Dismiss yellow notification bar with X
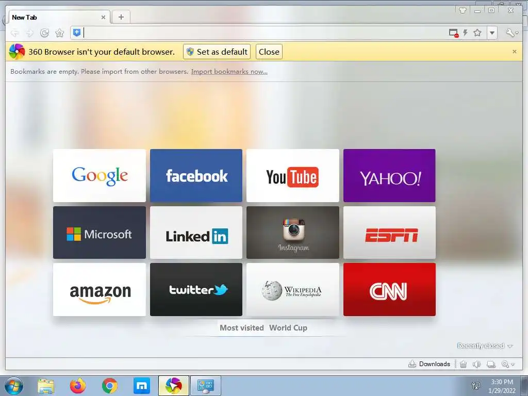Image resolution: width=528 pixels, height=396 pixels. pyautogui.click(x=514, y=52)
